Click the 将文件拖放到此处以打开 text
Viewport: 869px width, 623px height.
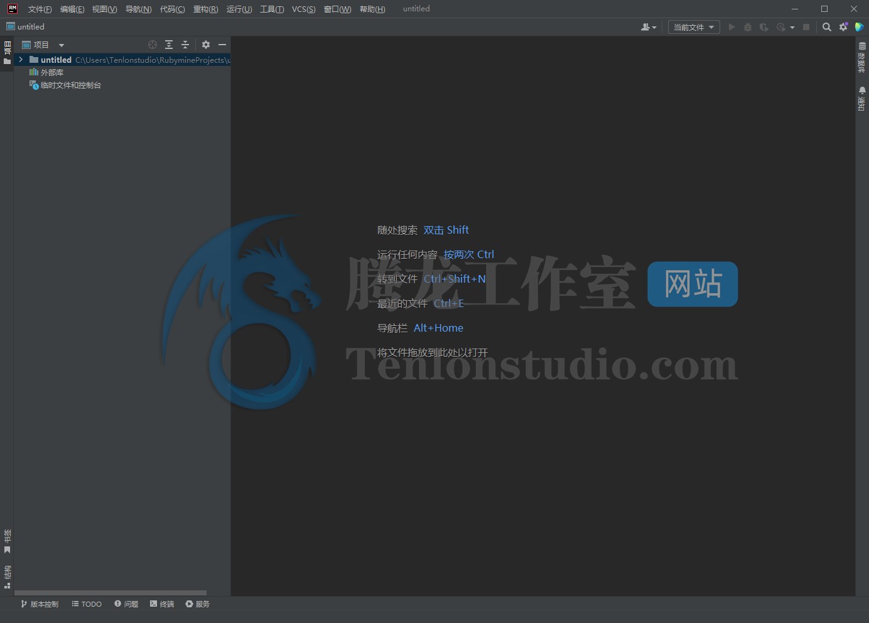433,352
